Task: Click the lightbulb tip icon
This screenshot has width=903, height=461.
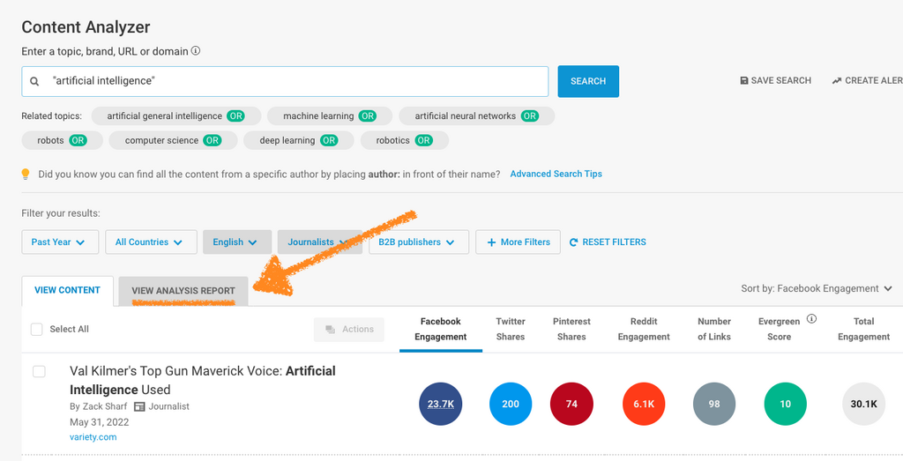Action: 26,175
